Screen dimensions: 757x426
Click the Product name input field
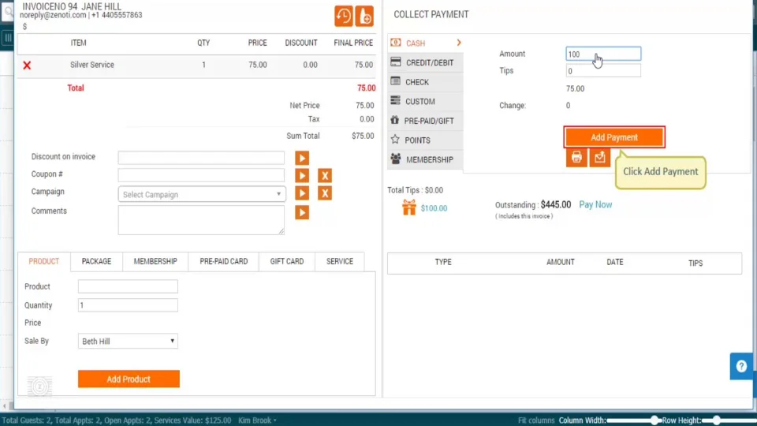click(x=128, y=286)
